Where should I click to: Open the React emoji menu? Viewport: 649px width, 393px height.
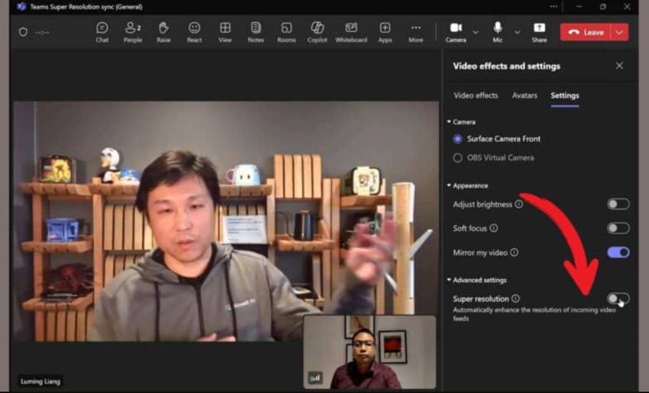tap(194, 32)
